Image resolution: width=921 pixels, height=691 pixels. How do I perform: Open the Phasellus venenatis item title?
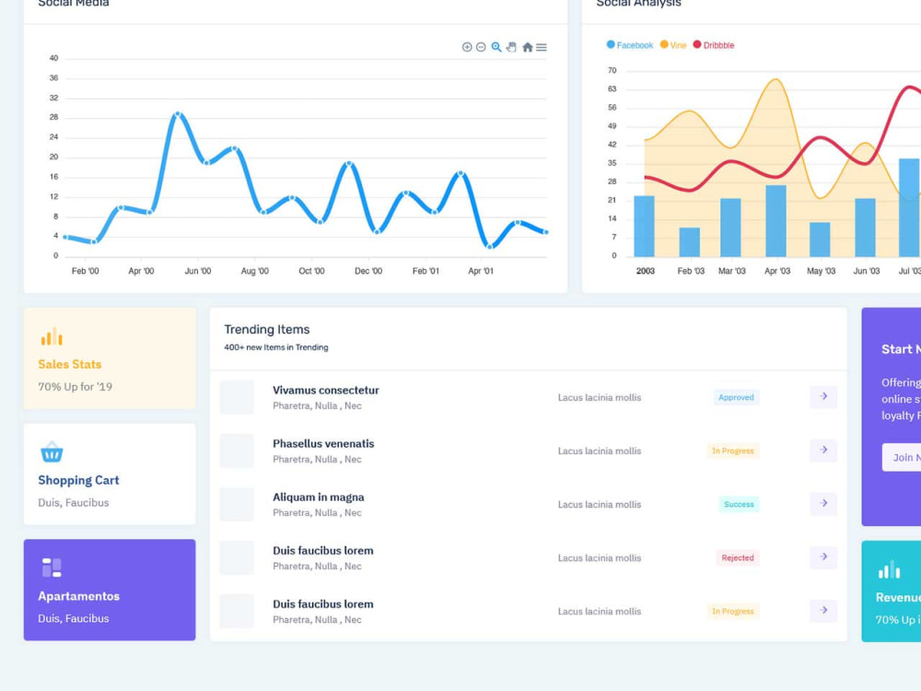[x=323, y=444]
